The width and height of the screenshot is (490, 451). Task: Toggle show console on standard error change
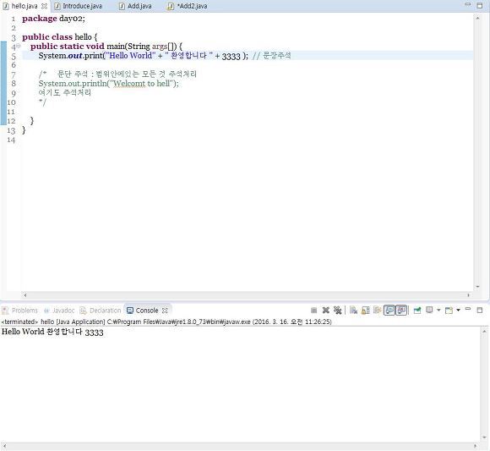coord(401,311)
